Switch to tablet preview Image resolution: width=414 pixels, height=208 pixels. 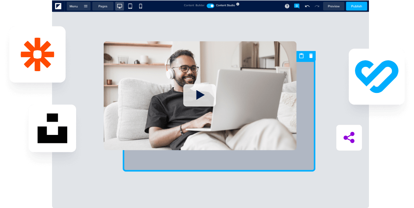pos(130,6)
